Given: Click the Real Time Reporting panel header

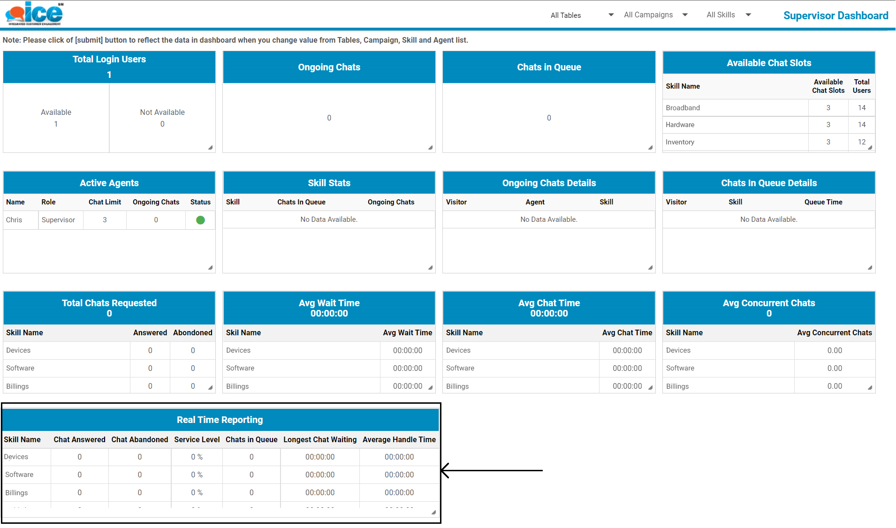Looking at the screenshot, I should click(x=220, y=420).
